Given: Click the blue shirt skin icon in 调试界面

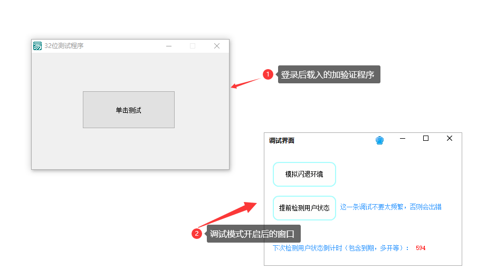Looking at the screenshot, I should (x=379, y=140).
